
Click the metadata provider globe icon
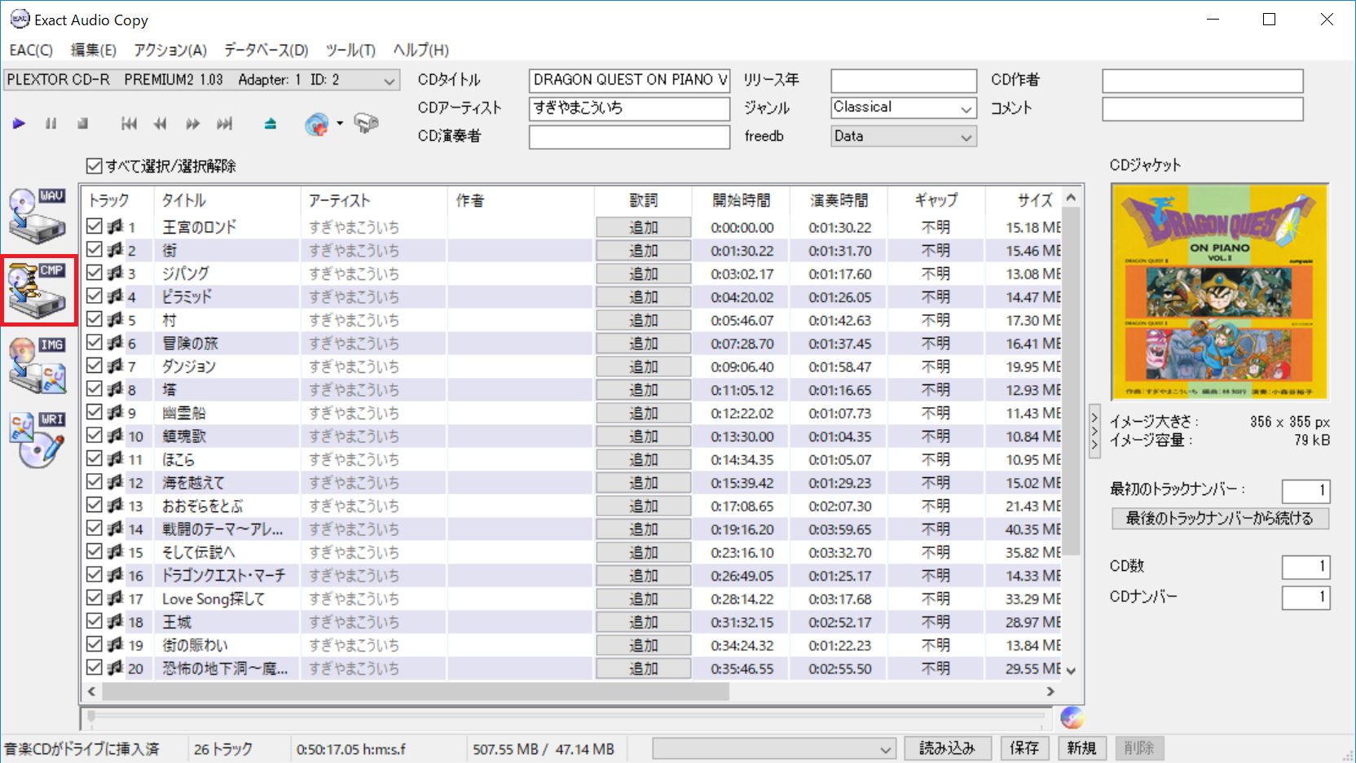317,125
